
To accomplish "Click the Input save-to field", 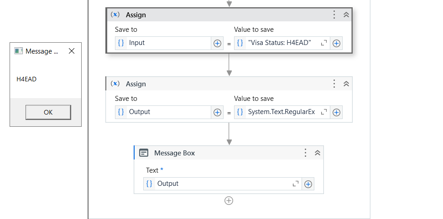I will pos(167,43).
